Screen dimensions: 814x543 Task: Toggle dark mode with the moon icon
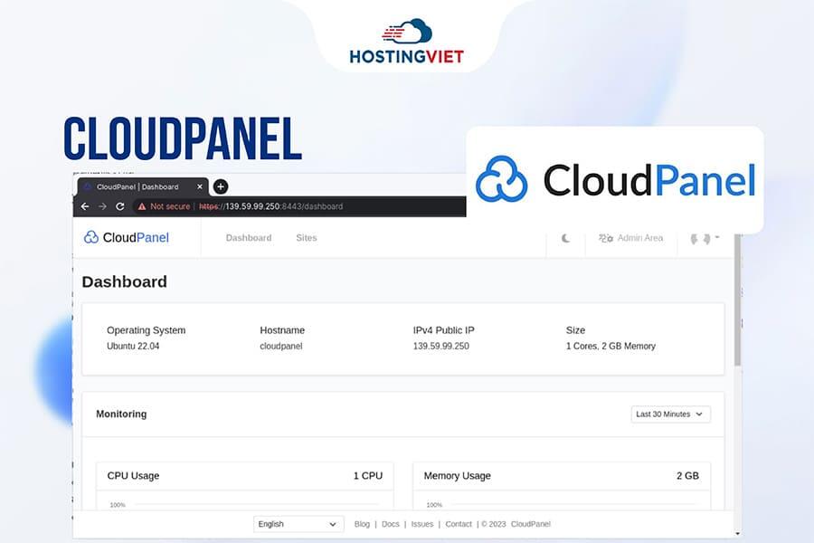(565, 238)
